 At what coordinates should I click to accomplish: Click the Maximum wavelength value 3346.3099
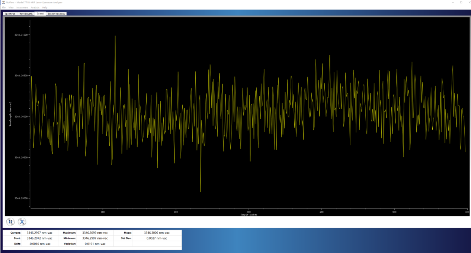pos(95,233)
